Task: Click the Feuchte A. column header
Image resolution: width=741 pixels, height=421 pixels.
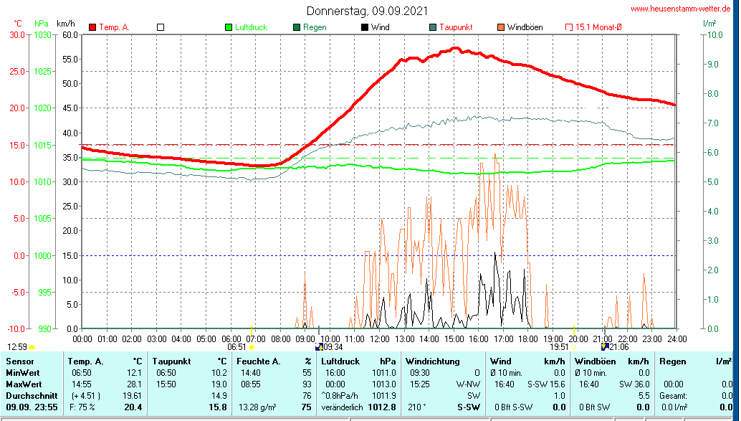Action: [259, 361]
